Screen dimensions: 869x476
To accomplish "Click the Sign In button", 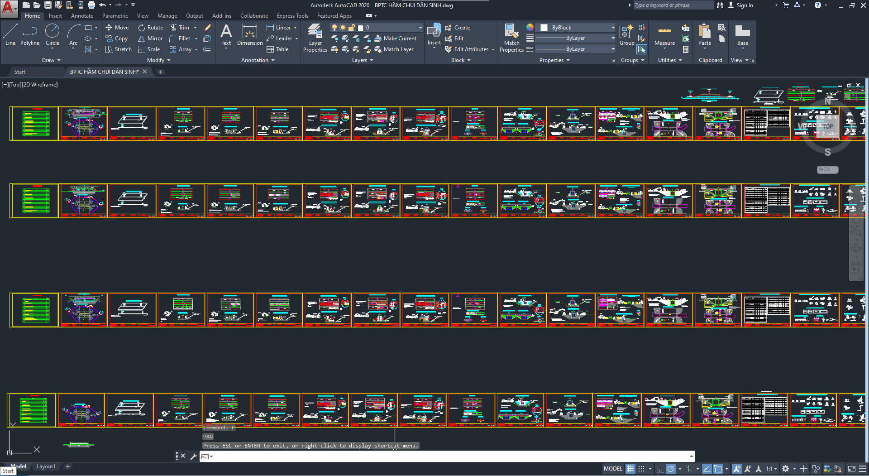I will click(x=741, y=5).
